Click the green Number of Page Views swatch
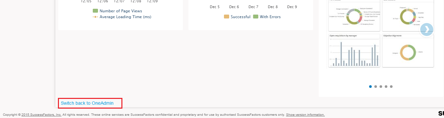The width and height of the screenshot is (444, 118). pos(95,11)
